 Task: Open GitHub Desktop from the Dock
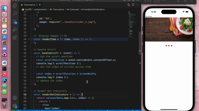click(x=4, y=55)
